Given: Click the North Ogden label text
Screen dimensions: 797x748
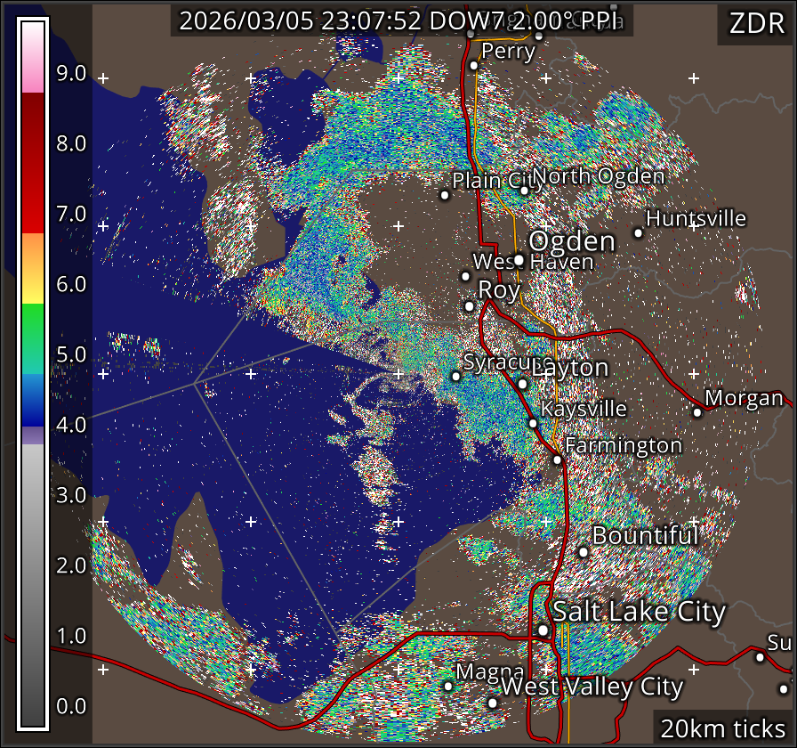Looking at the screenshot, I should click(x=599, y=176).
